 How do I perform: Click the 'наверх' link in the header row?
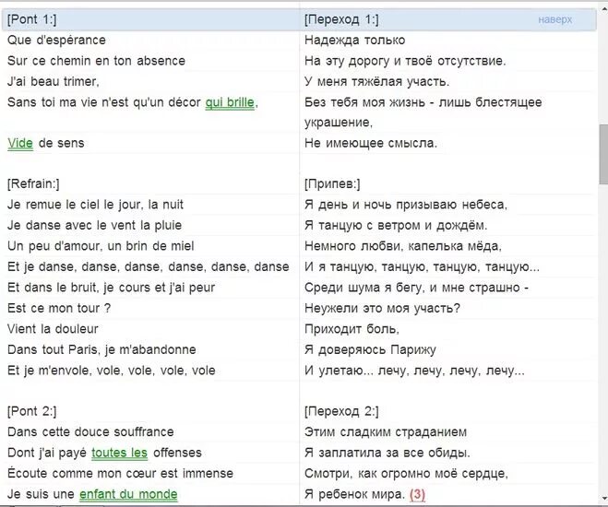click(x=554, y=19)
